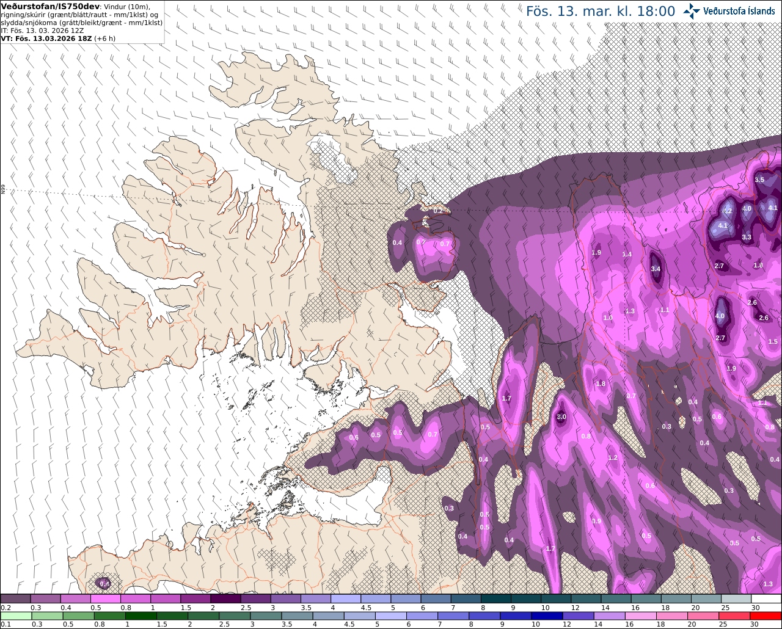Click the red 30 rainfall legend swatch
Image resolution: width=782 pixels, height=629 pixels.
coord(766,616)
